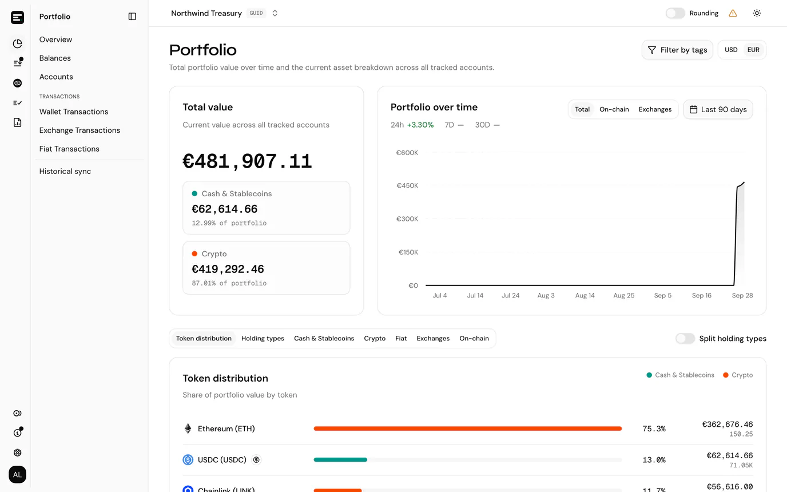Click the Ethereum orange distribution bar
Viewport: 787px width, 492px height.
[468, 428]
